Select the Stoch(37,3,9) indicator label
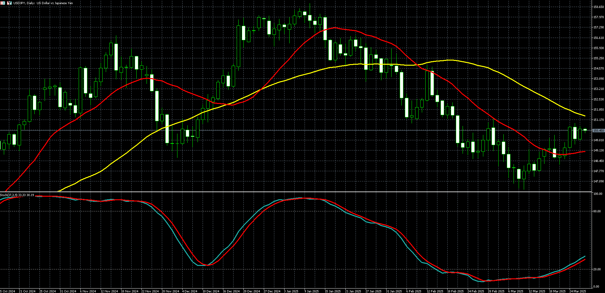This screenshot has height=293, width=605. pyautogui.click(x=17, y=195)
